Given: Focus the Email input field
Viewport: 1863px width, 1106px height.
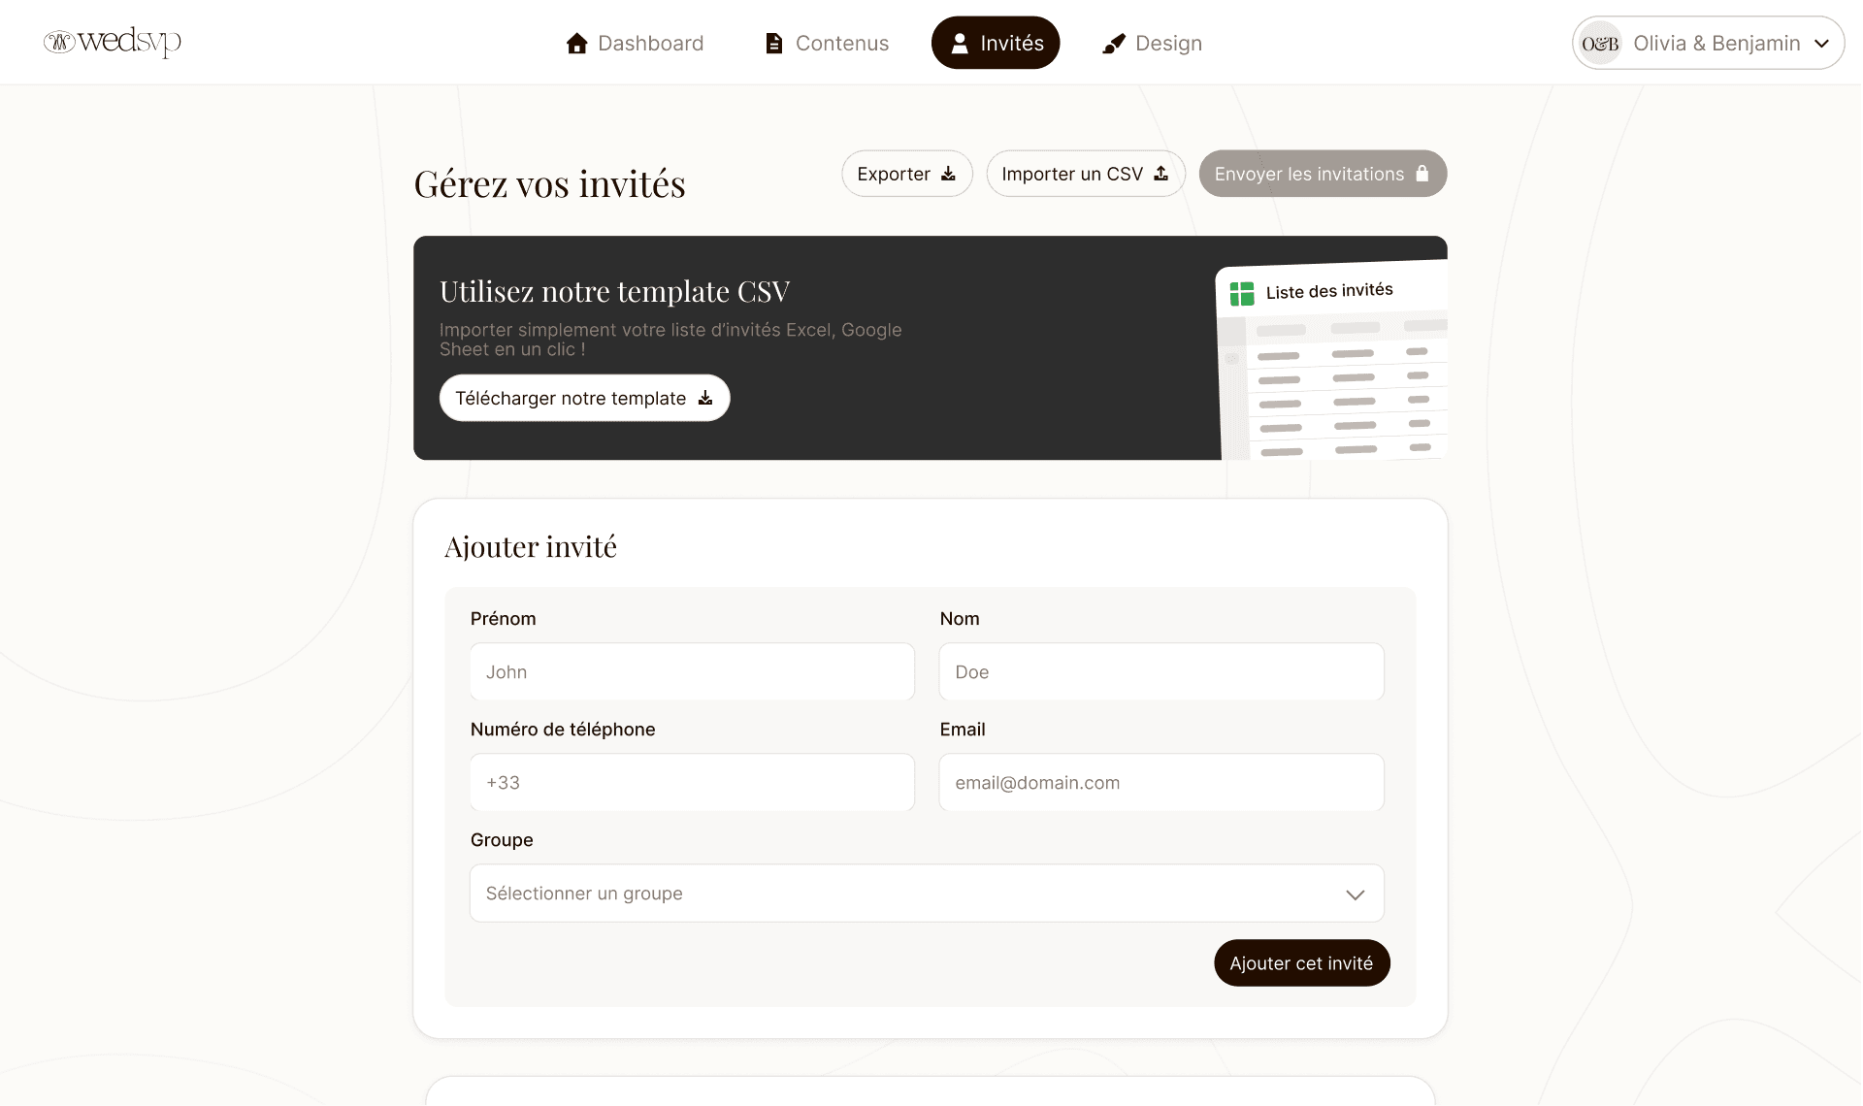Looking at the screenshot, I should click(1161, 782).
